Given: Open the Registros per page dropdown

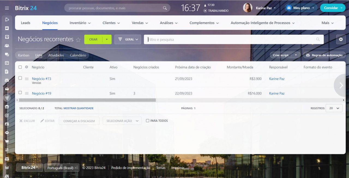Looking at the screenshot, I should [x=334, y=108].
